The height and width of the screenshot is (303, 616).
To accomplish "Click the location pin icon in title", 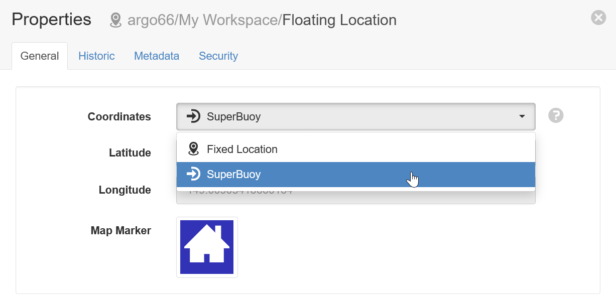I will pos(115,20).
